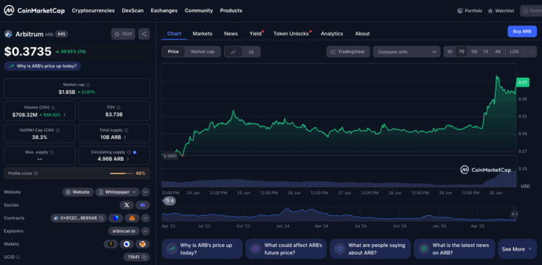Screen dimensions: 542x265
Task: Click the CoinMarketCap logo
Action: 34,11
